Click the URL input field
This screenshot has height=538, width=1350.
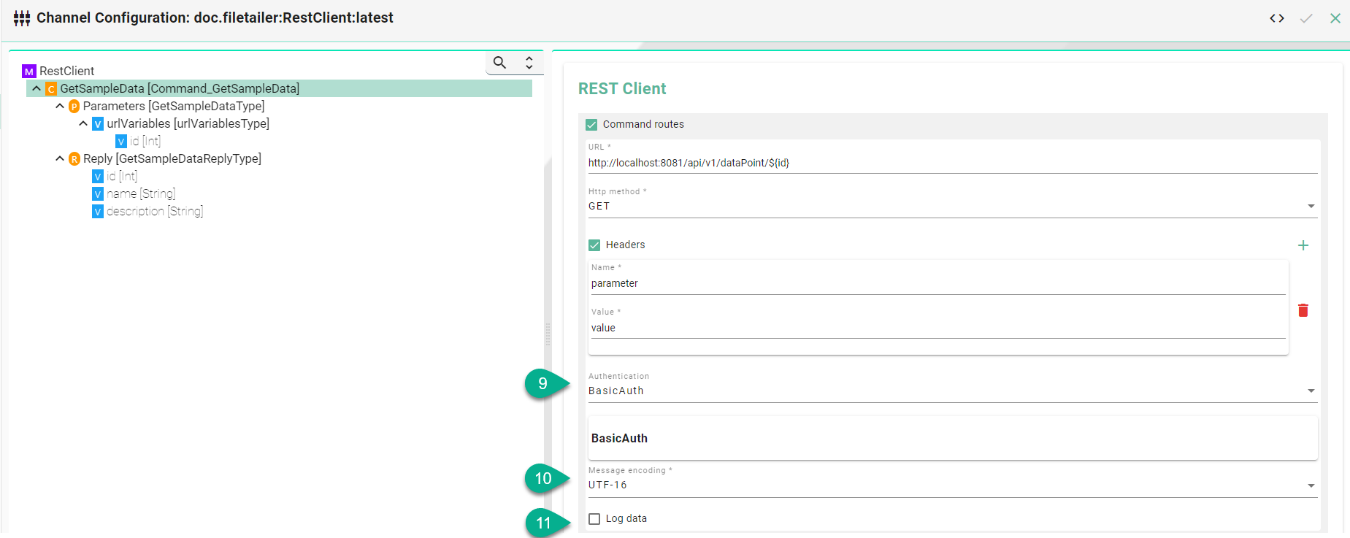tap(949, 163)
